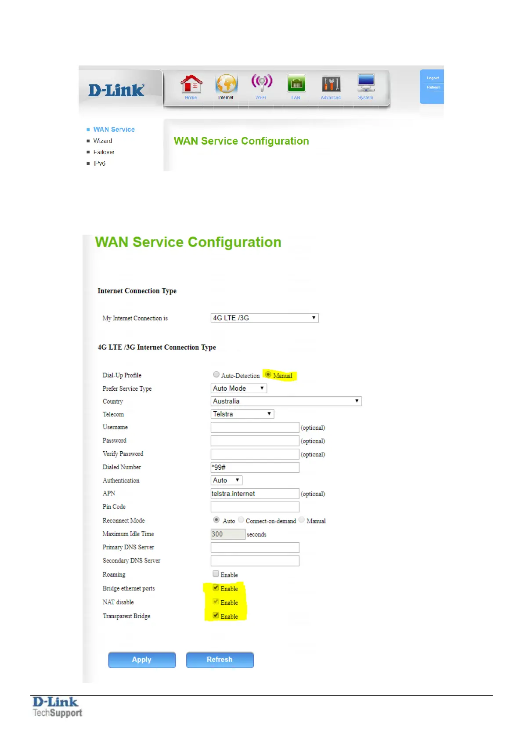Toggle Bridge ethernet ports Enable checkbox

[x=216, y=588]
